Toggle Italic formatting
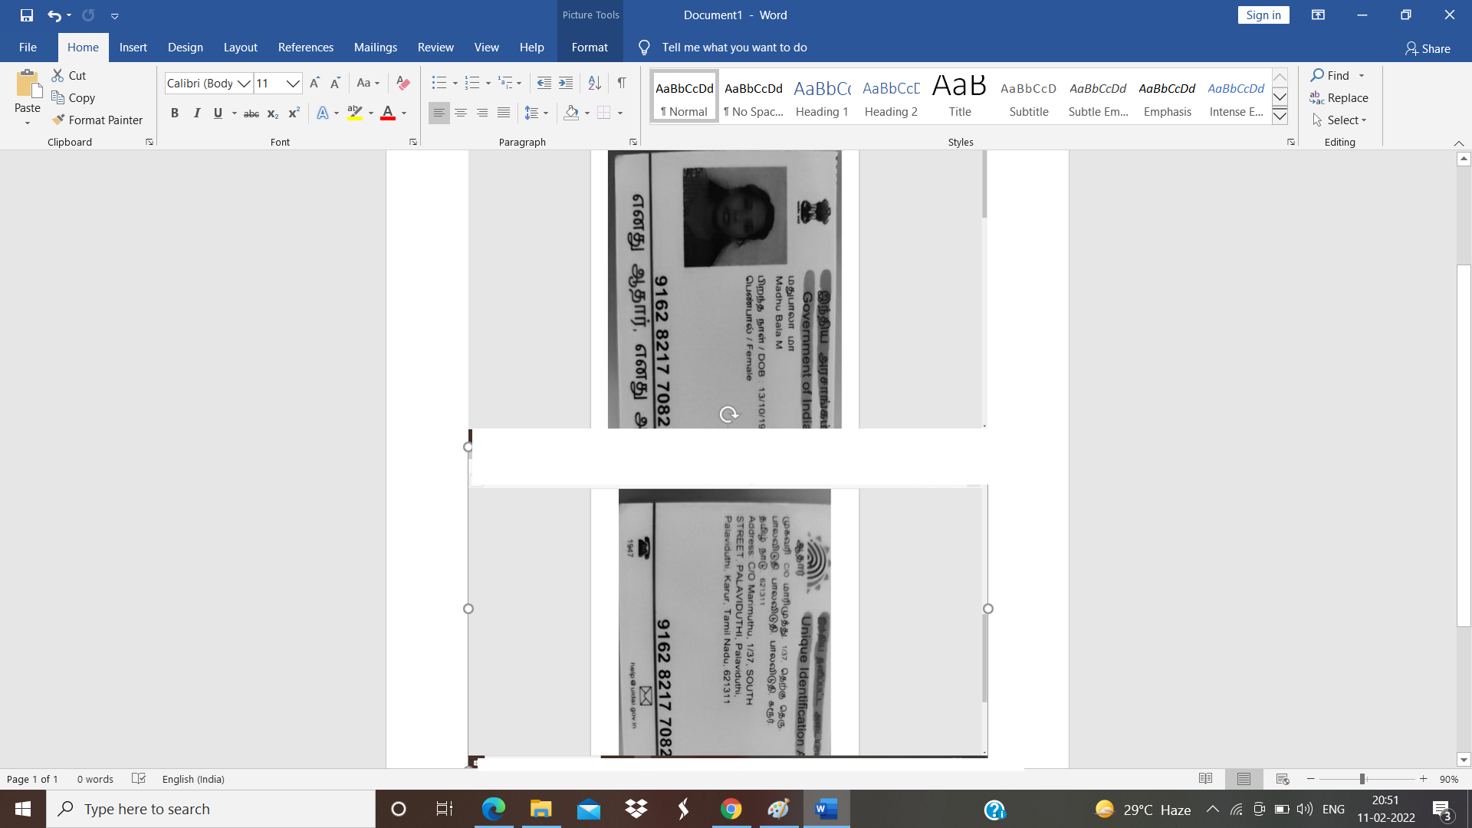1472x828 pixels. point(196,113)
